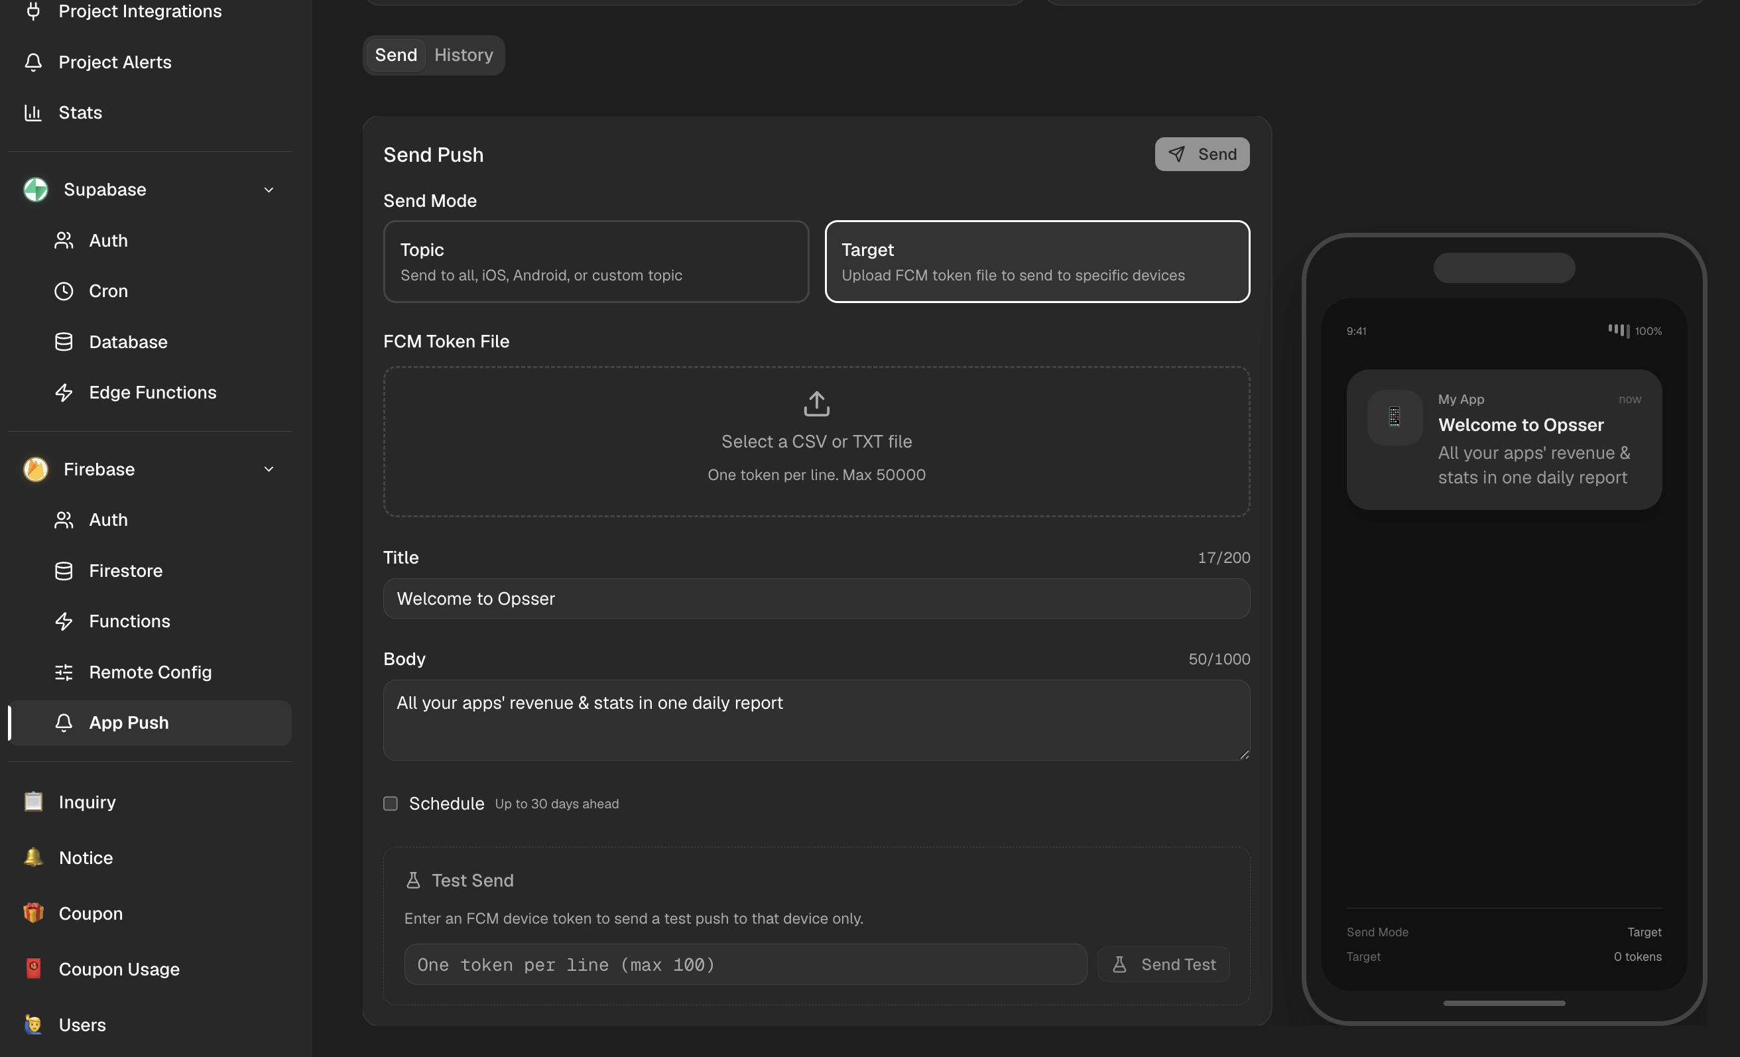Click the '0 tokens' value in preview

coord(1638,957)
